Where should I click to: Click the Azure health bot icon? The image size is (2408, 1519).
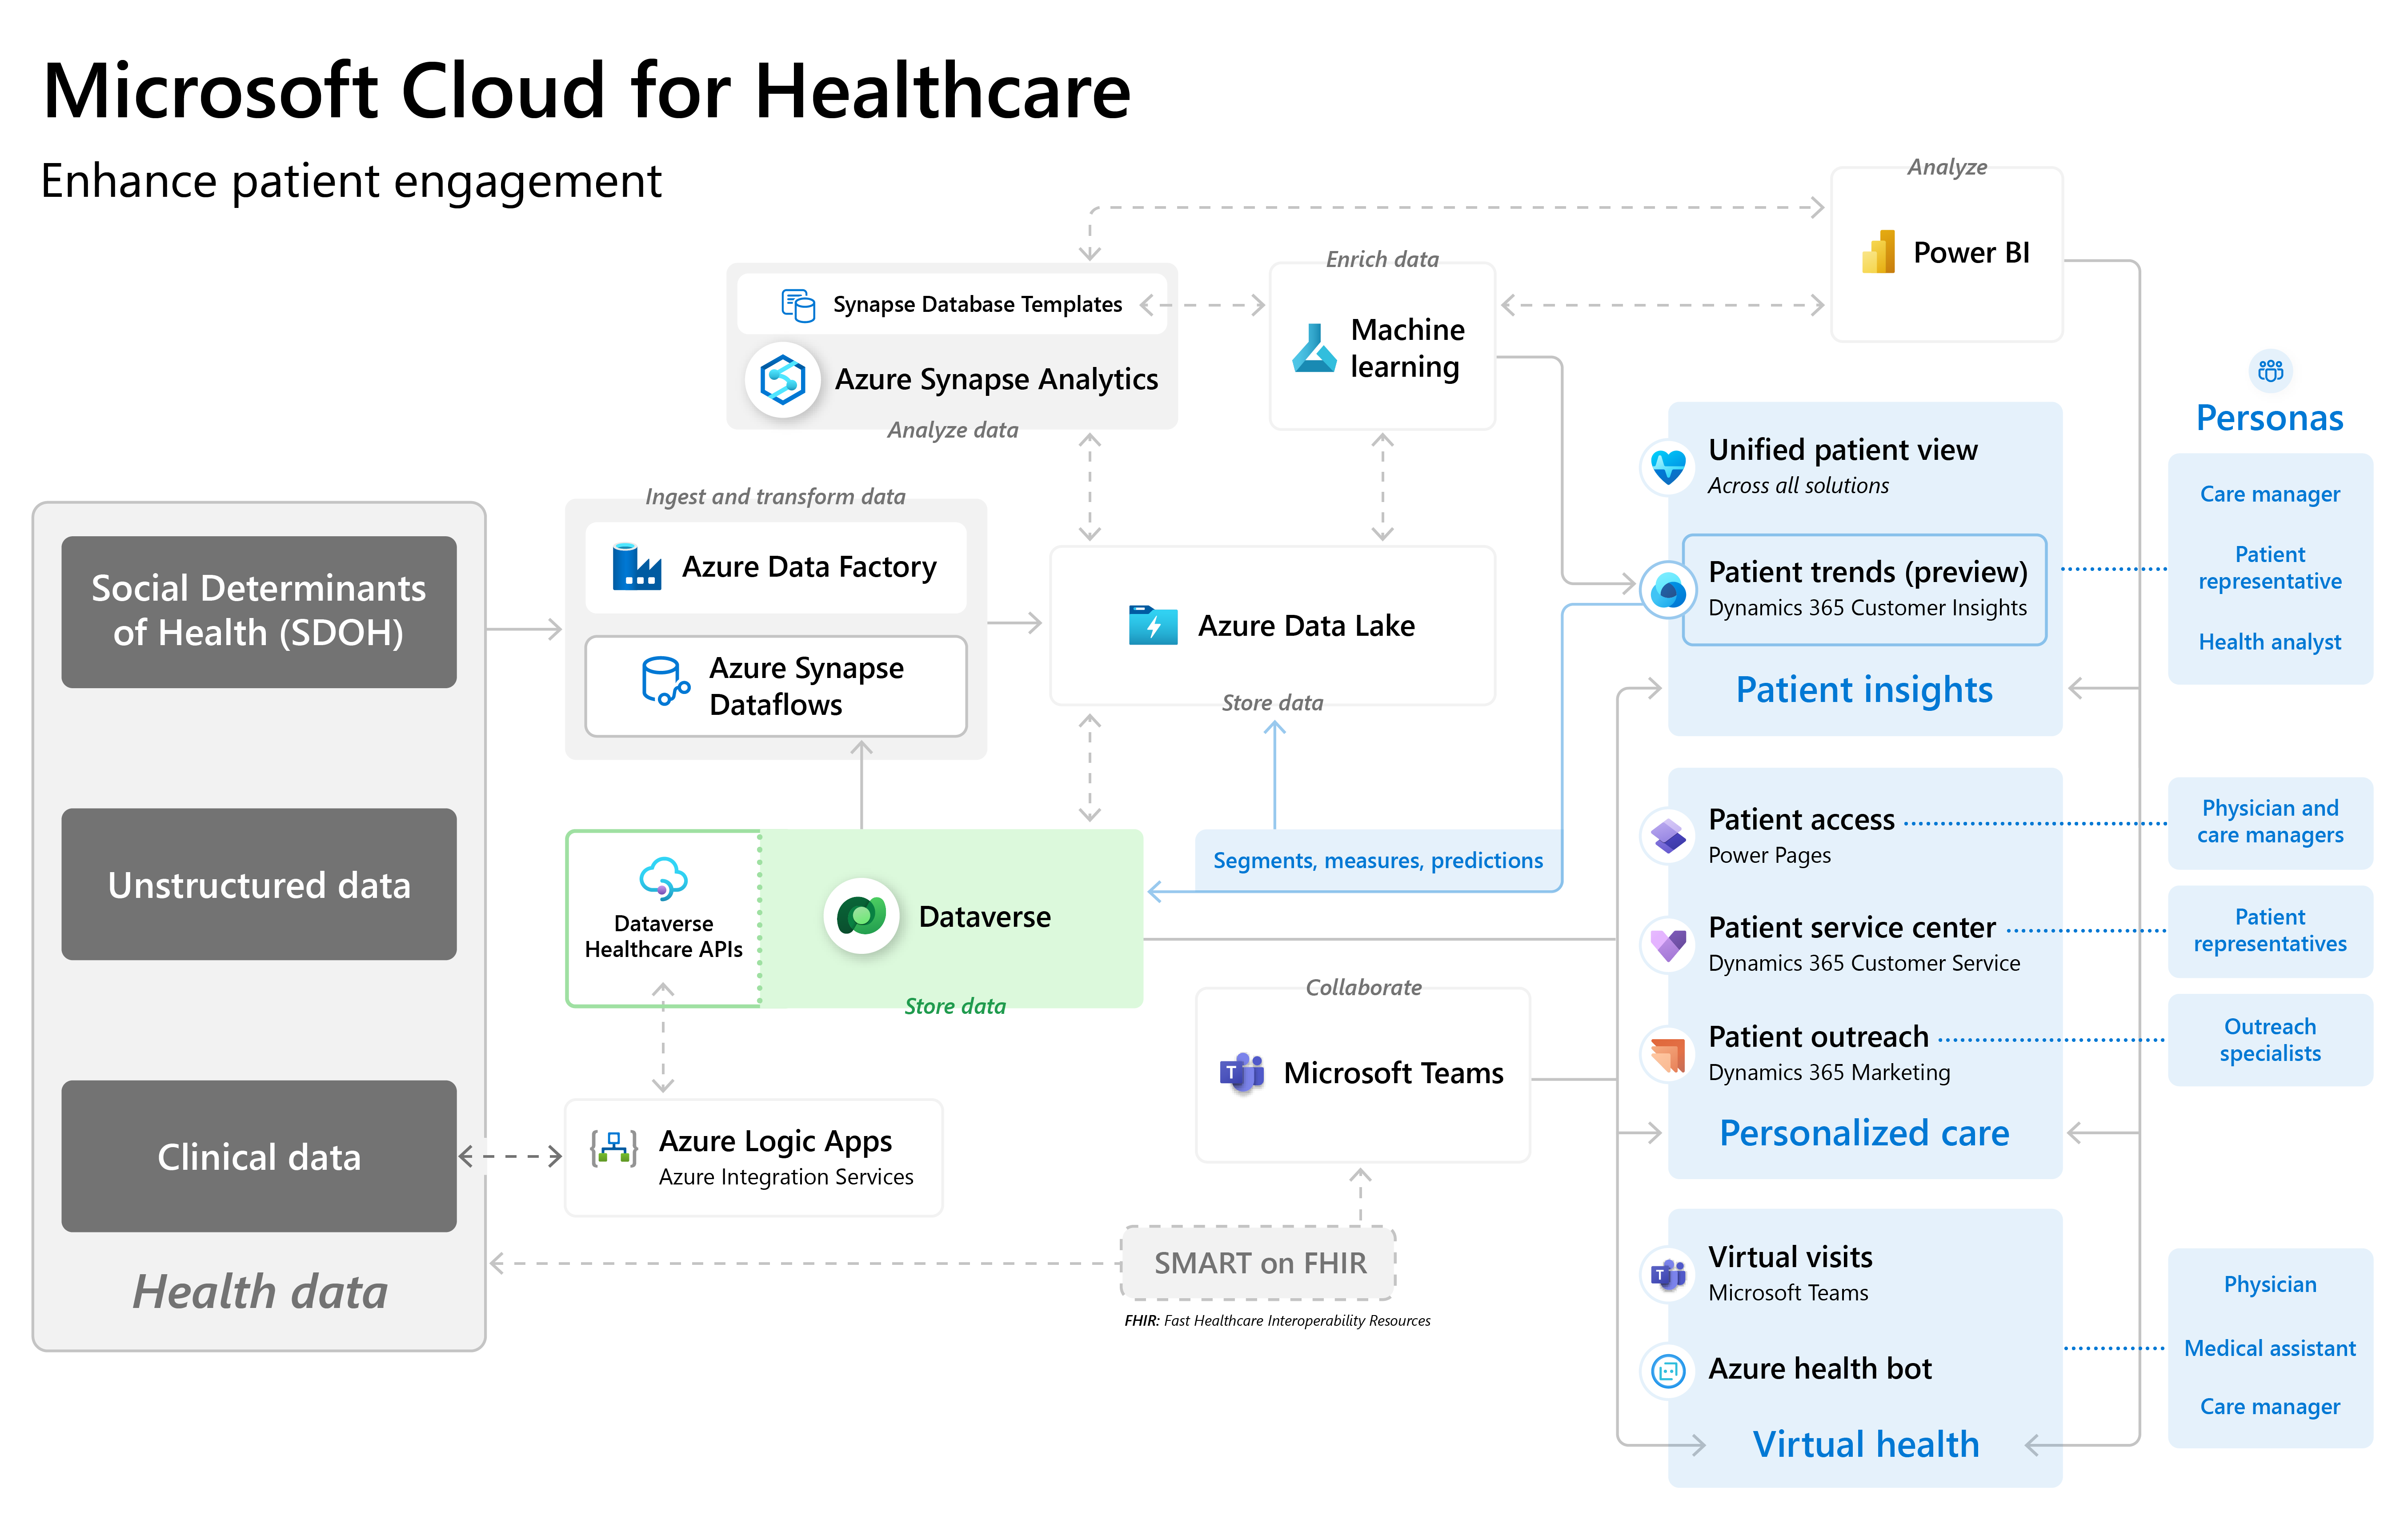(1668, 1371)
